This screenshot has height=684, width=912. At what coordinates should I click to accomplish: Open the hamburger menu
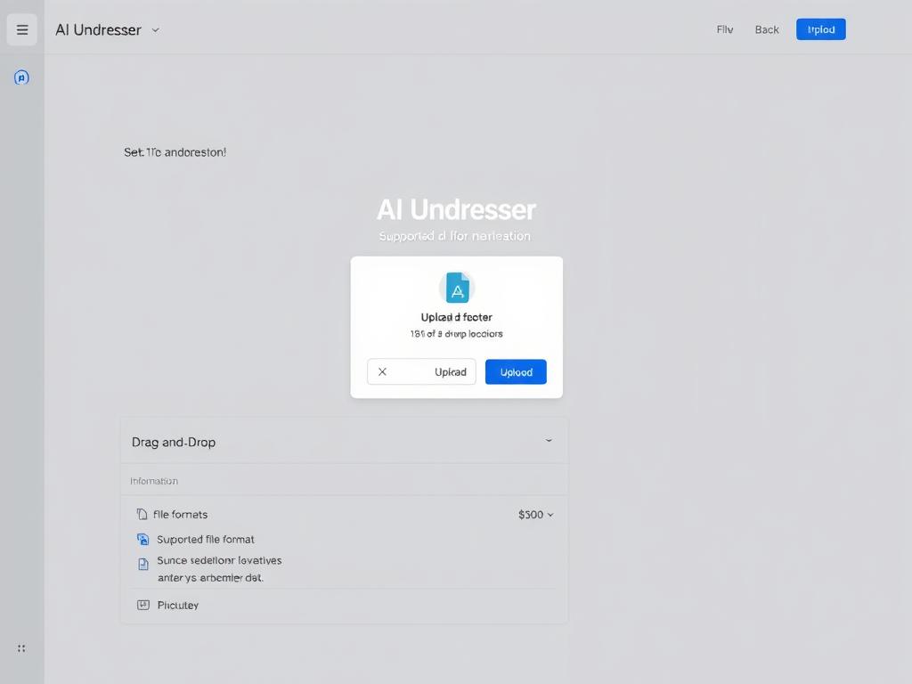click(21, 29)
